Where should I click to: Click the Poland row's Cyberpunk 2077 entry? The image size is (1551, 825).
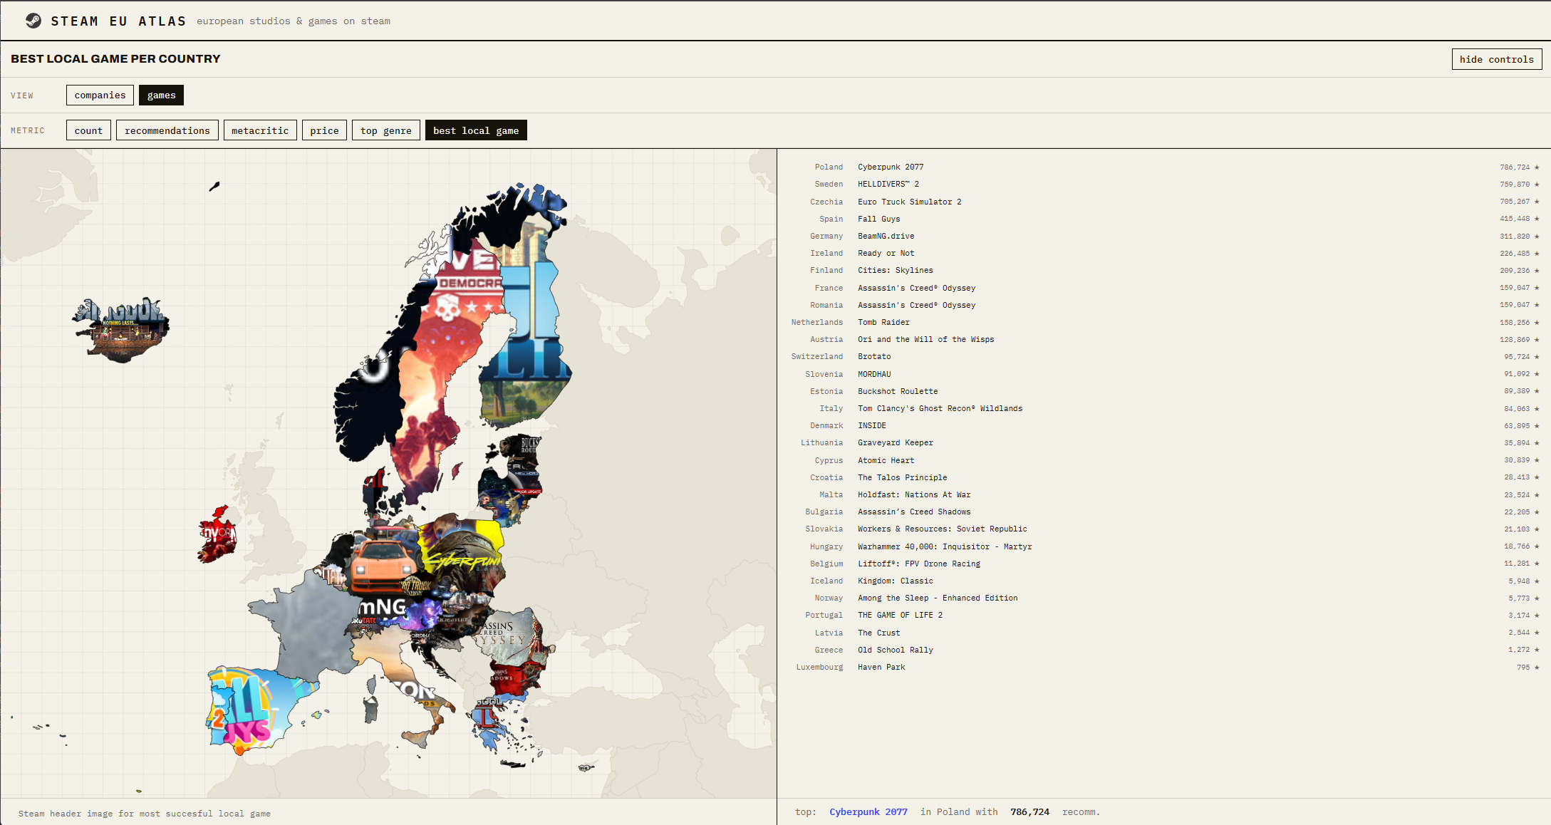pyautogui.click(x=890, y=167)
